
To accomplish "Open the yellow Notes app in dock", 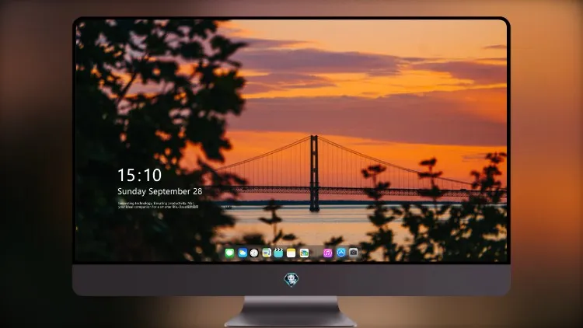I will 291,253.
